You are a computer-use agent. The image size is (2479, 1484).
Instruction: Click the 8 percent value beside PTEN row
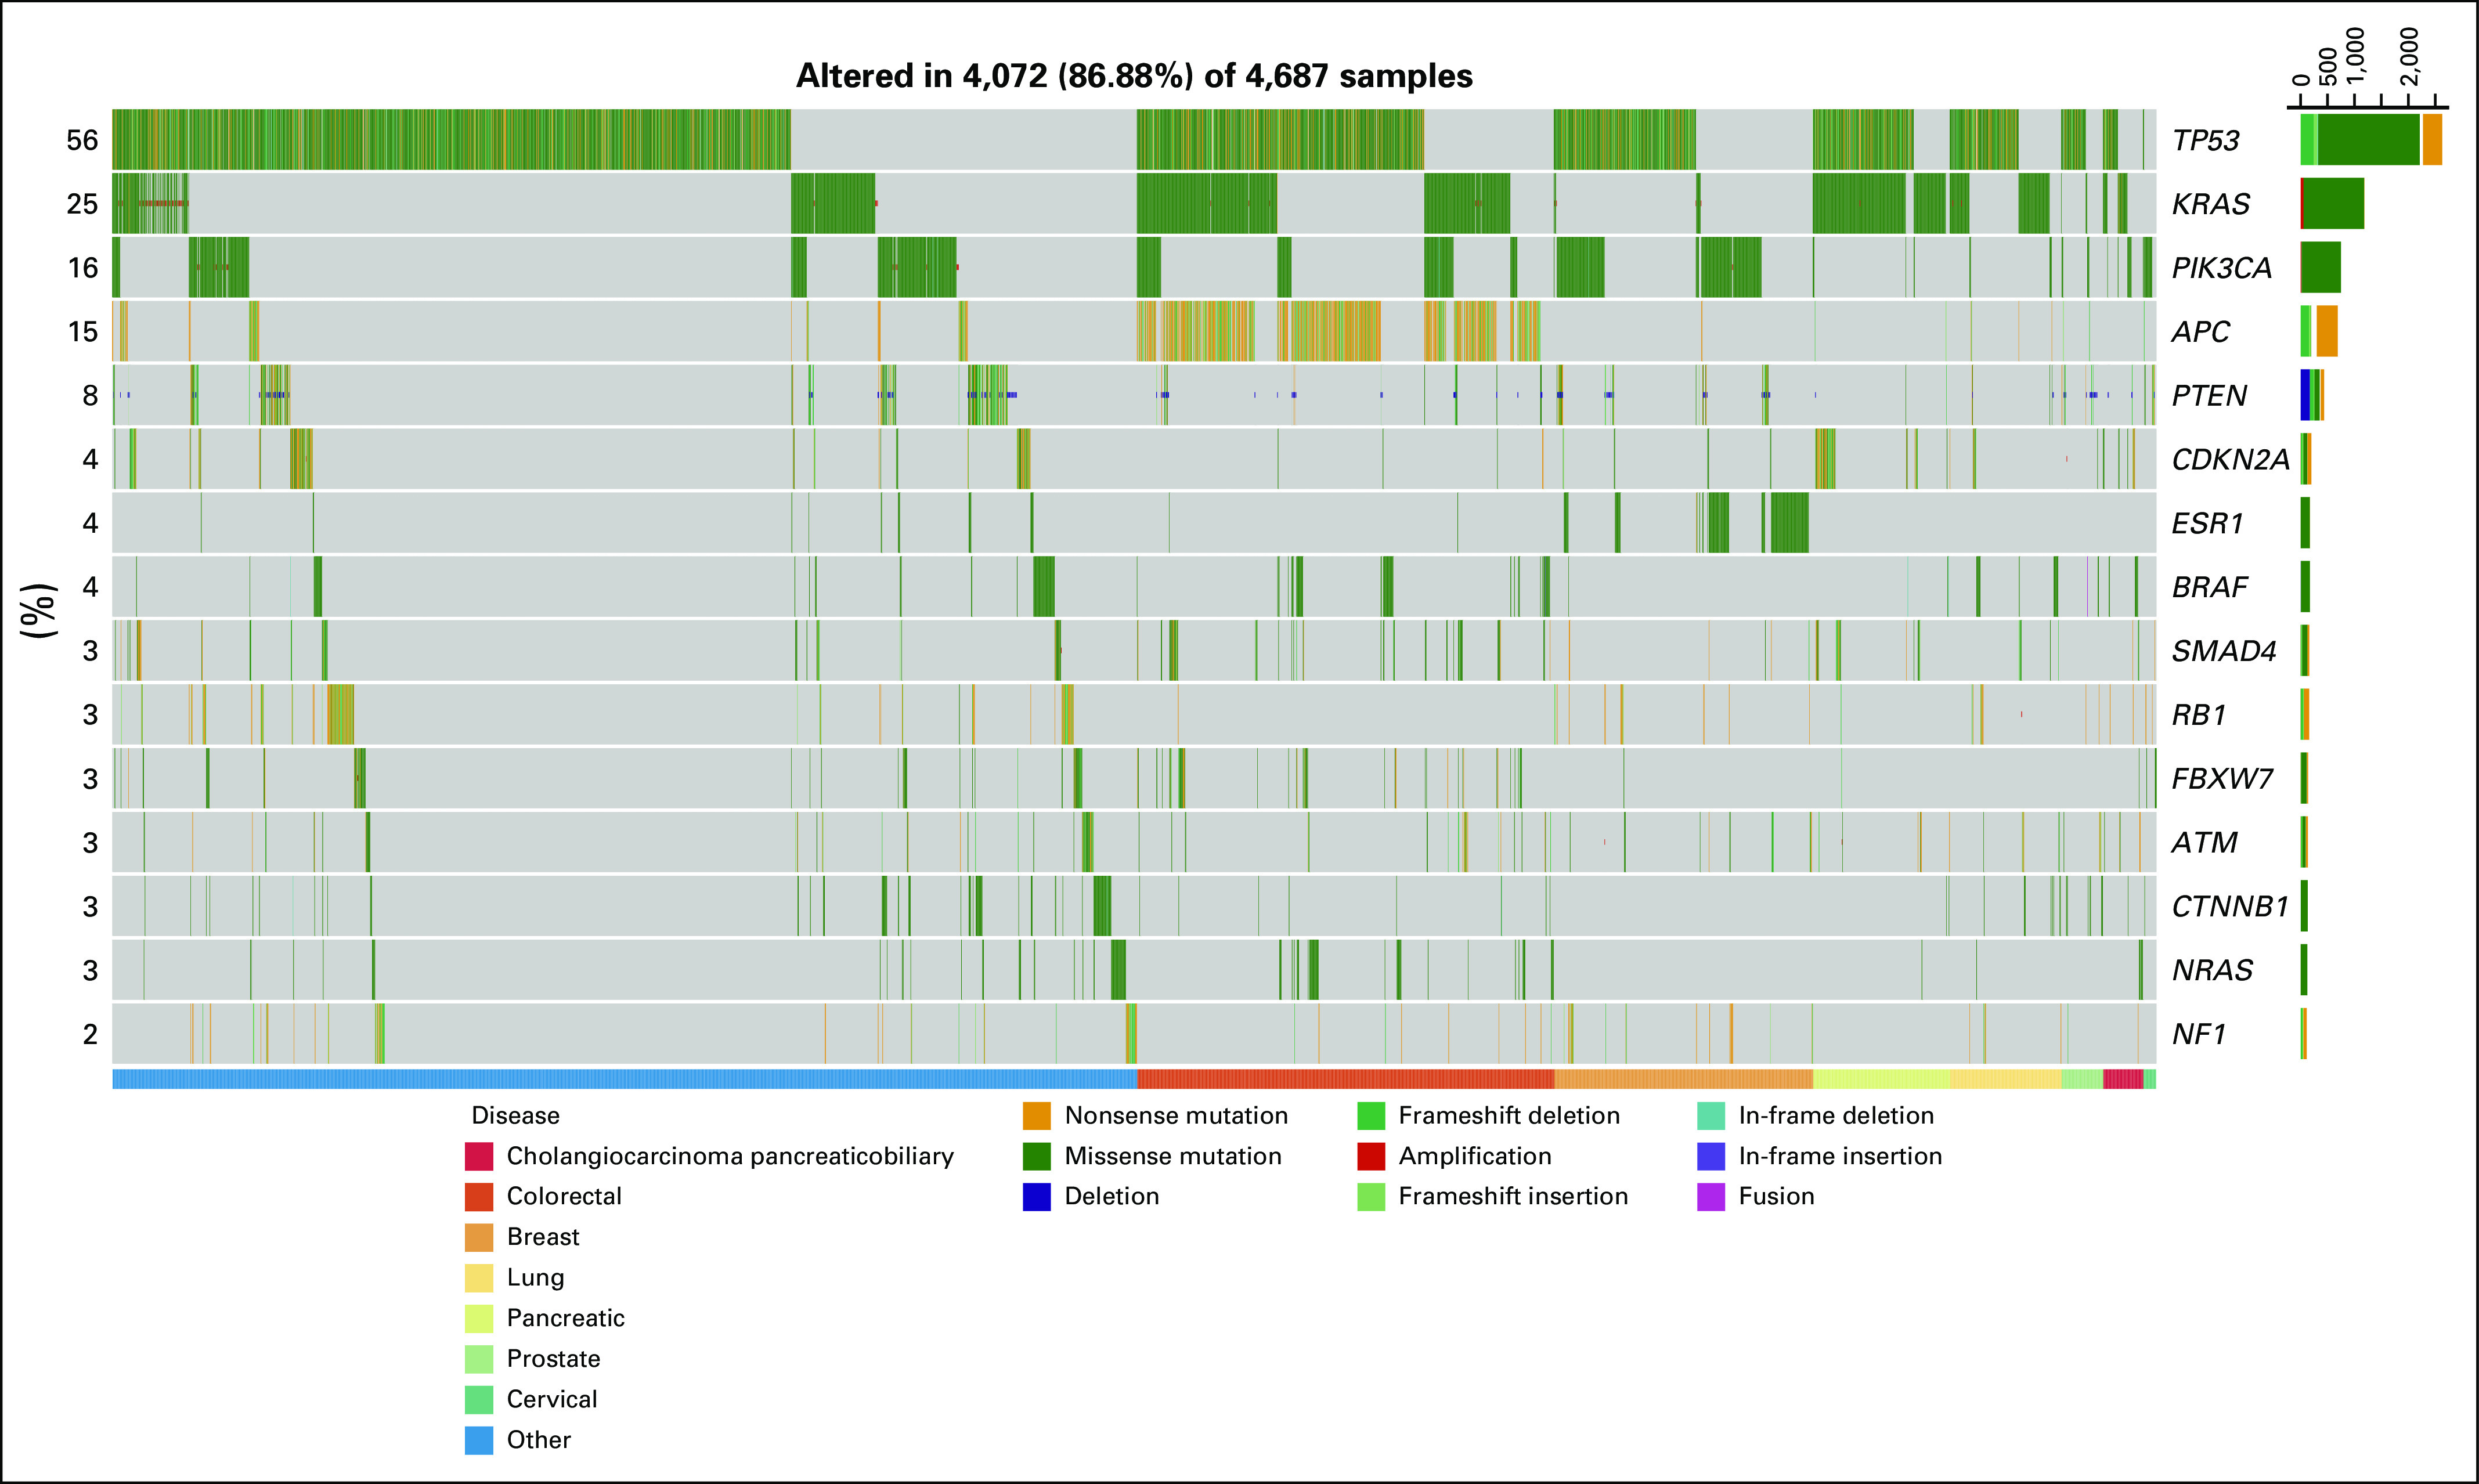point(90,396)
